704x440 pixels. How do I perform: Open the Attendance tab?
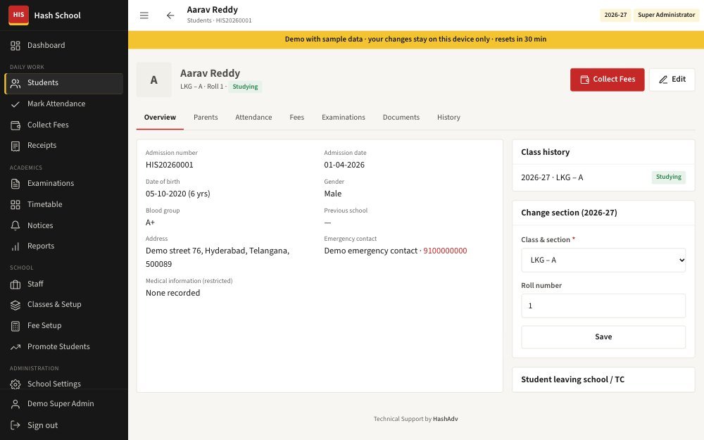pos(253,117)
